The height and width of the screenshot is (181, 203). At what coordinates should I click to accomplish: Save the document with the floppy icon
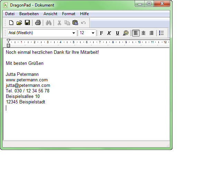27,23
